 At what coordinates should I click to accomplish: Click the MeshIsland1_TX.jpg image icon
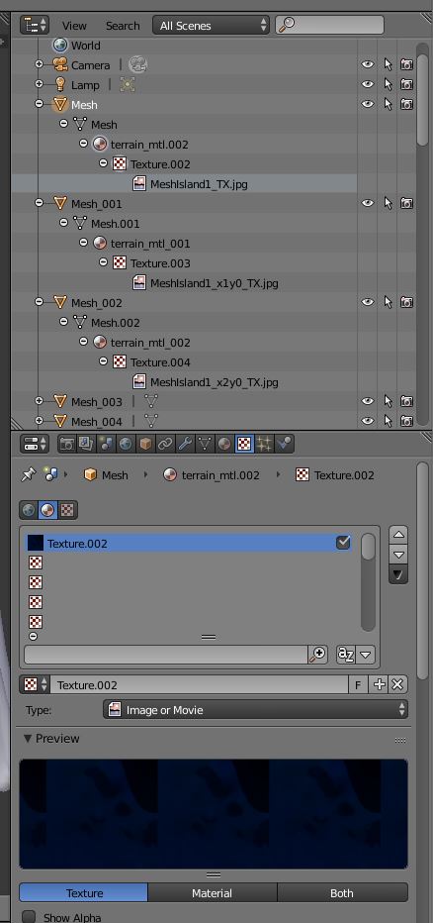pos(139,183)
